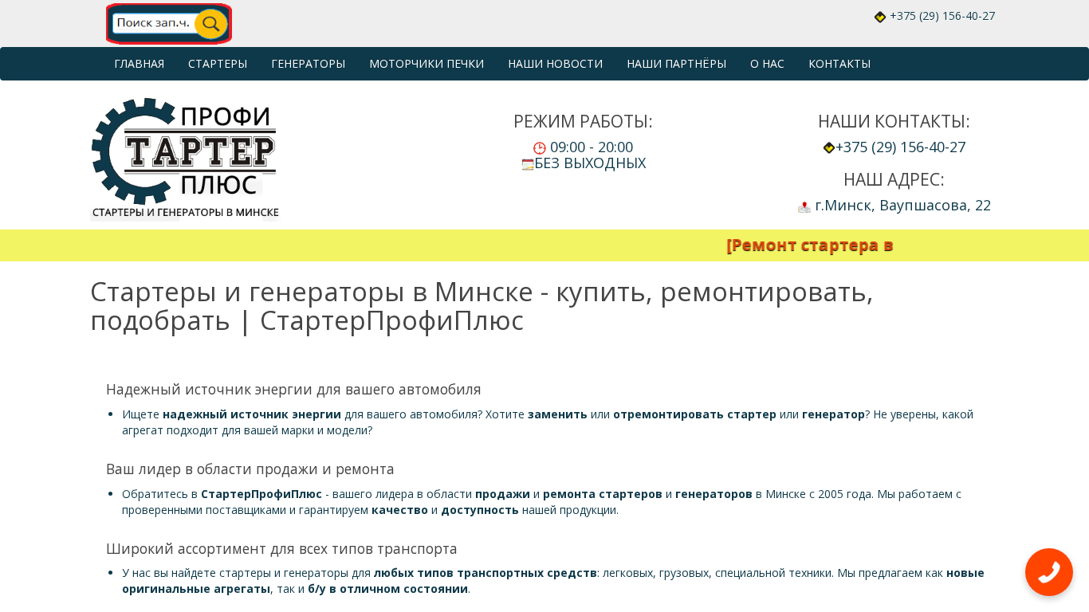This screenshot has width=1089, height=612.
Task: Click the address г.Минск, Ваупшасова, 22
Action: (x=902, y=206)
